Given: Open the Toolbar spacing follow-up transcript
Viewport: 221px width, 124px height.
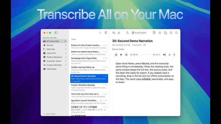Looking at the screenshot, I should pyautogui.click(x=89, y=70).
